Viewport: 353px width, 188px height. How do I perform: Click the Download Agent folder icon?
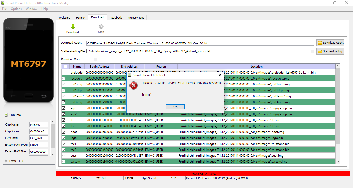pyautogui.click(x=320, y=43)
